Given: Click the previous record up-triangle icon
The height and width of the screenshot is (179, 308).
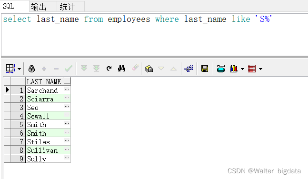Looking at the screenshot, I should 173,69.
